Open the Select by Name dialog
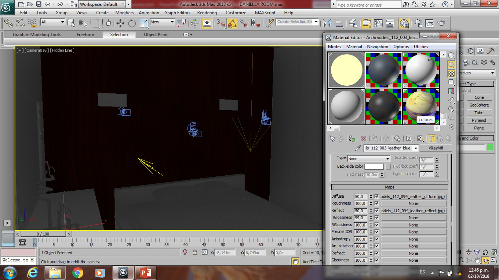Screen dimensions: 499x280 pyautogui.click(x=83, y=23)
